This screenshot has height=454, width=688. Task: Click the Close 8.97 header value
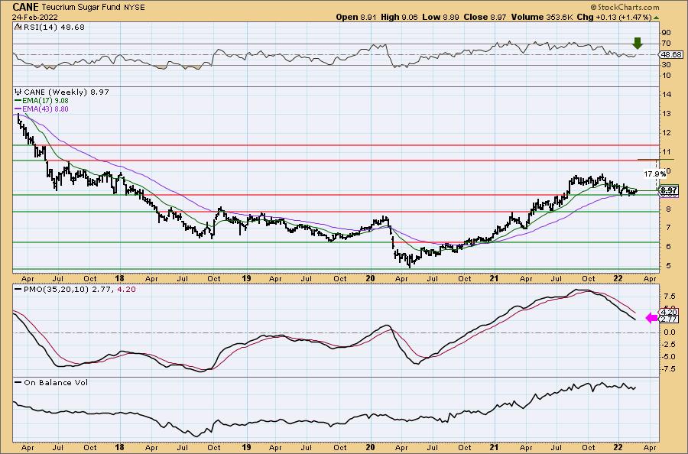tap(485, 17)
